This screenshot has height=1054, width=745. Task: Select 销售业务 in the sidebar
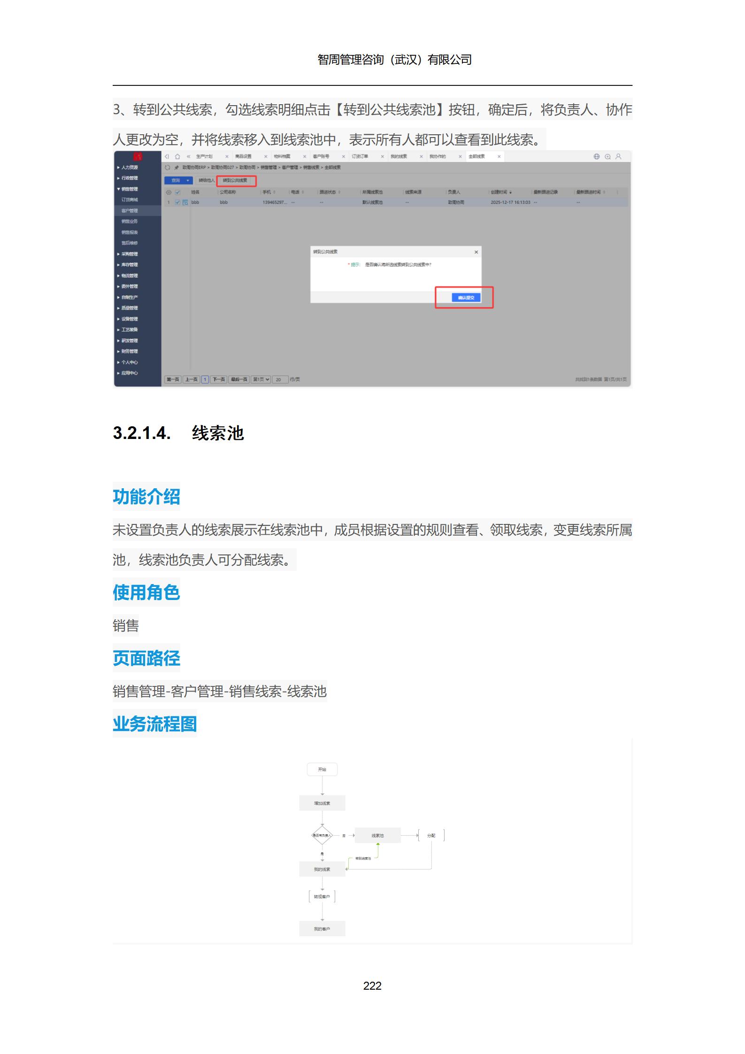tap(130, 222)
